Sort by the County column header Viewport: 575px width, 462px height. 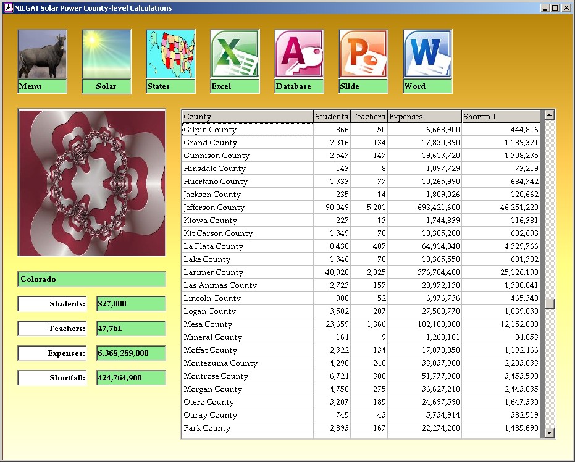[x=248, y=117]
